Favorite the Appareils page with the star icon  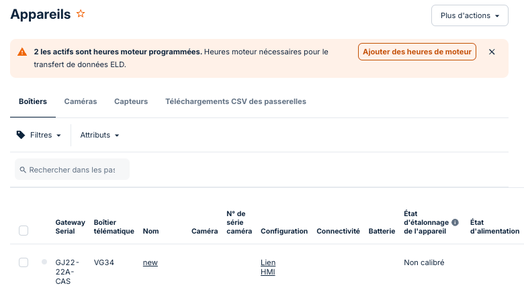(x=81, y=13)
